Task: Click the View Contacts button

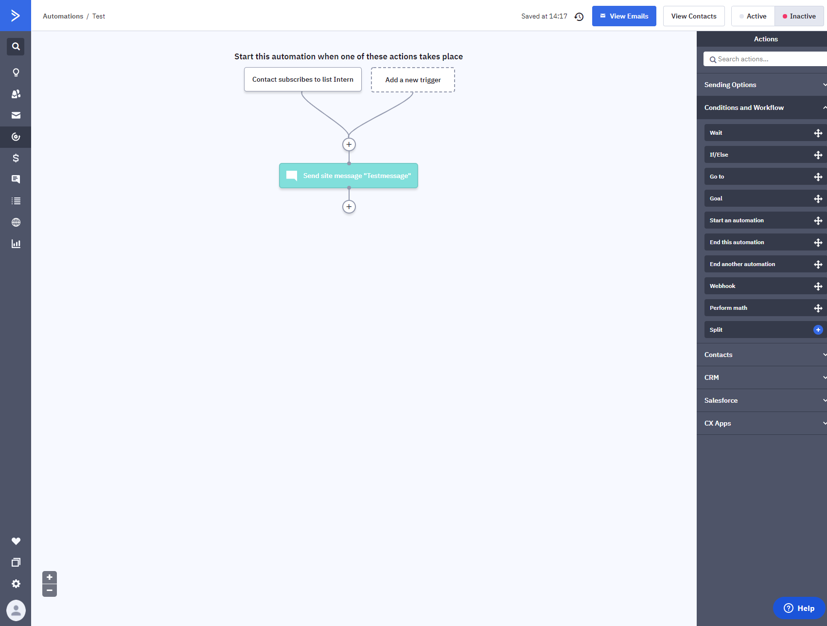Action: [x=694, y=16]
